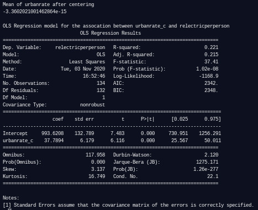The width and height of the screenshot is (258, 210).
Task: Click the urbanrate_c upper bound 50.011
Action: pos(213,141)
